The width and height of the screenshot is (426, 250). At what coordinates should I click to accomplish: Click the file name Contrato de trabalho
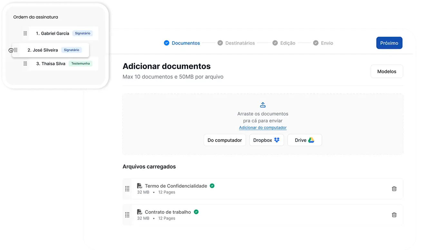(x=168, y=212)
